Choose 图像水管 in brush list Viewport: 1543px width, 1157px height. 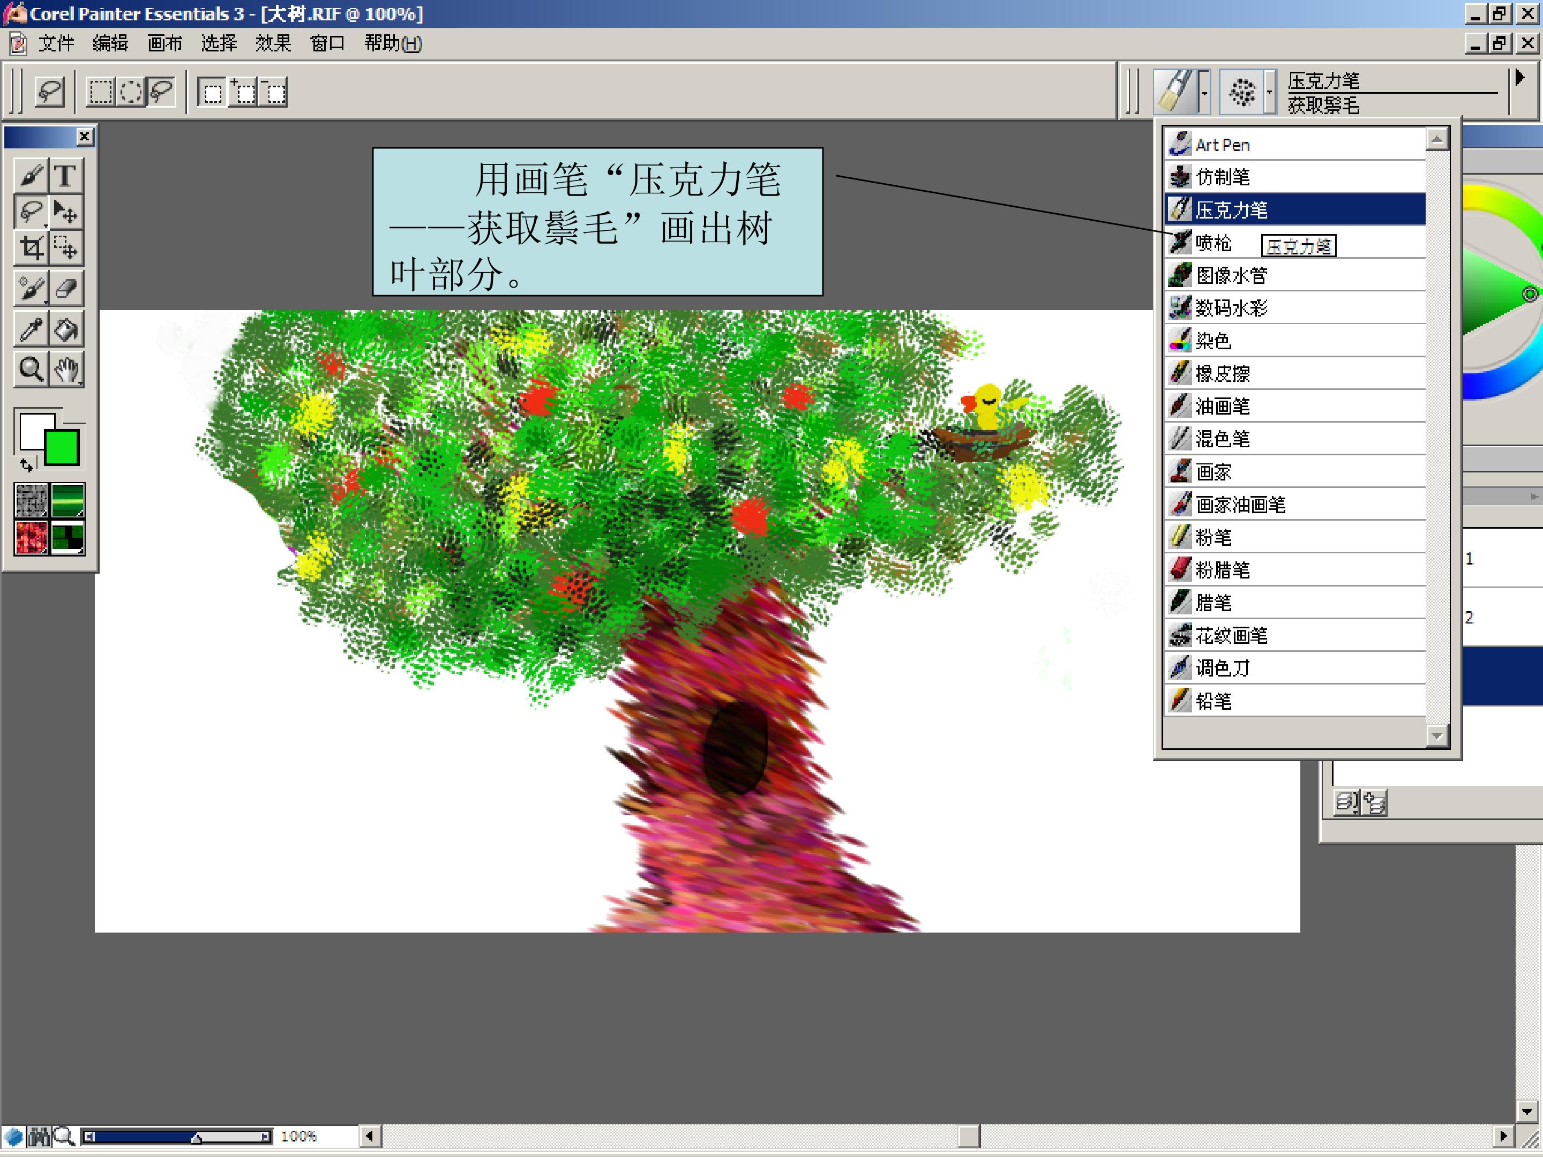[1295, 275]
